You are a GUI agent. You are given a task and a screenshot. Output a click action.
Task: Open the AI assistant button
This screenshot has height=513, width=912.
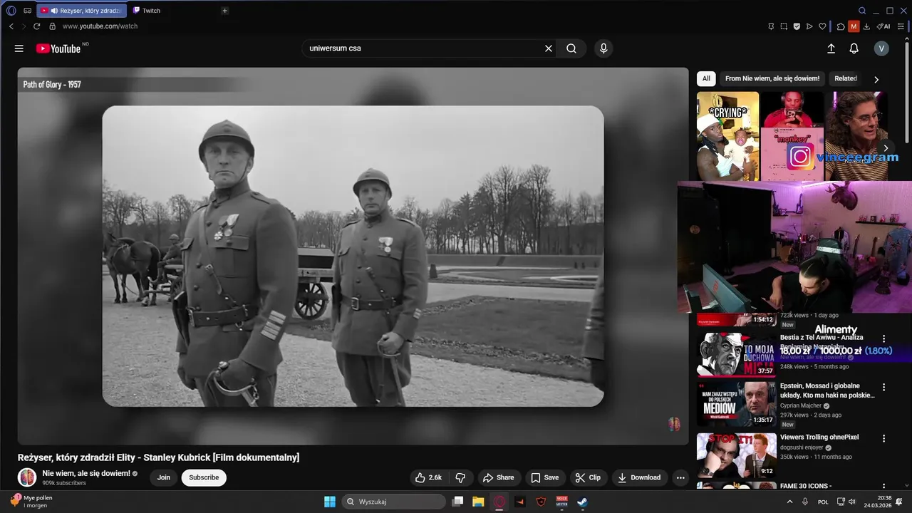click(883, 26)
